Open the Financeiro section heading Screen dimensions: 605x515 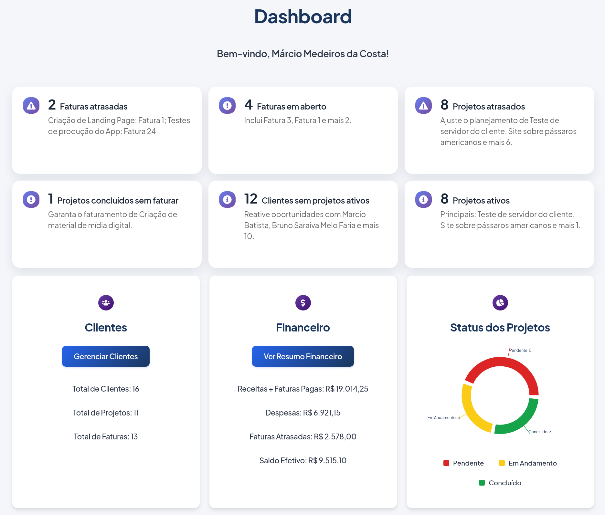coord(302,327)
